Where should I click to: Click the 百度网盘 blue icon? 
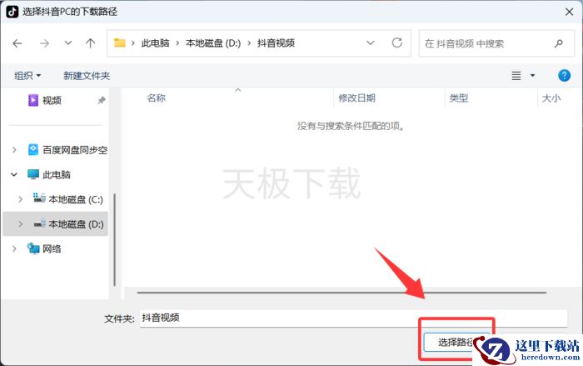(x=33, y=150)
